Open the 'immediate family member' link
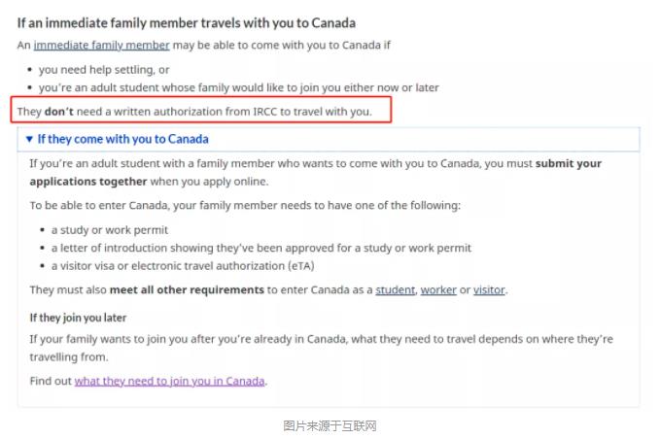The image size is (660, 439). (101, 45)
